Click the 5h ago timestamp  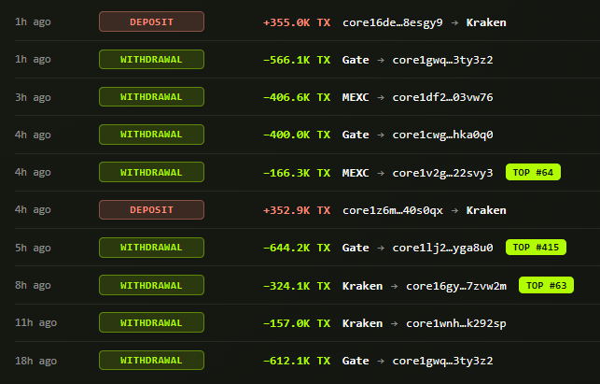[x=33, y=249]
